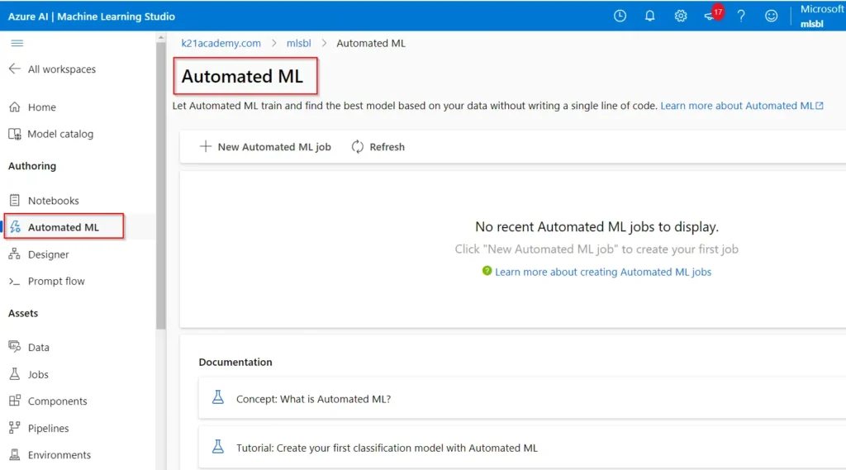Collapse the sidebar using hamburger icon
846x470 pixels.
tap(17, 43)
